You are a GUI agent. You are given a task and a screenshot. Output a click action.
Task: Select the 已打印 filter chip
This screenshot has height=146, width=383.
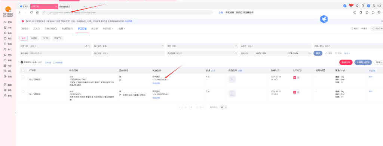[45, 38]
